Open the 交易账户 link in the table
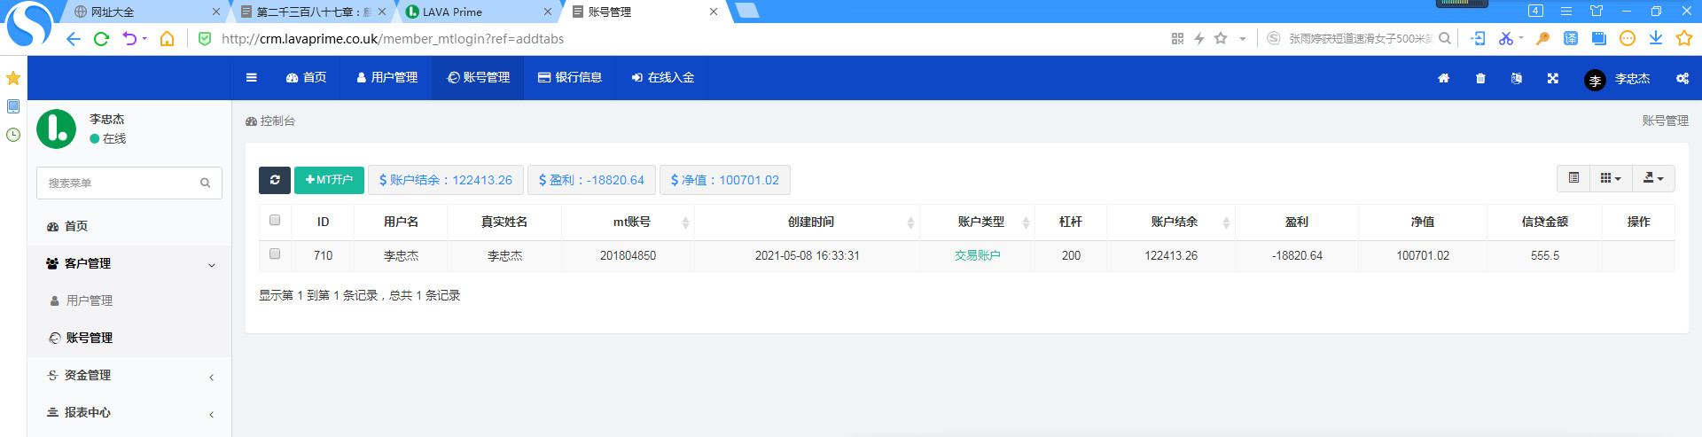Screen dimensions: 1702x437 pyautogui.click(x=977, y=255)
